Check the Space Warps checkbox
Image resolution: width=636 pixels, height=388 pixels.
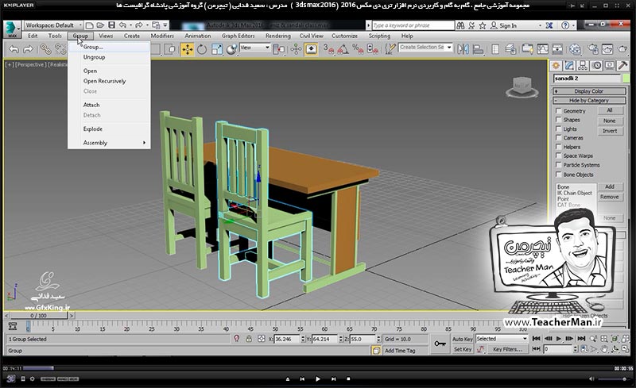click(559, 156)
